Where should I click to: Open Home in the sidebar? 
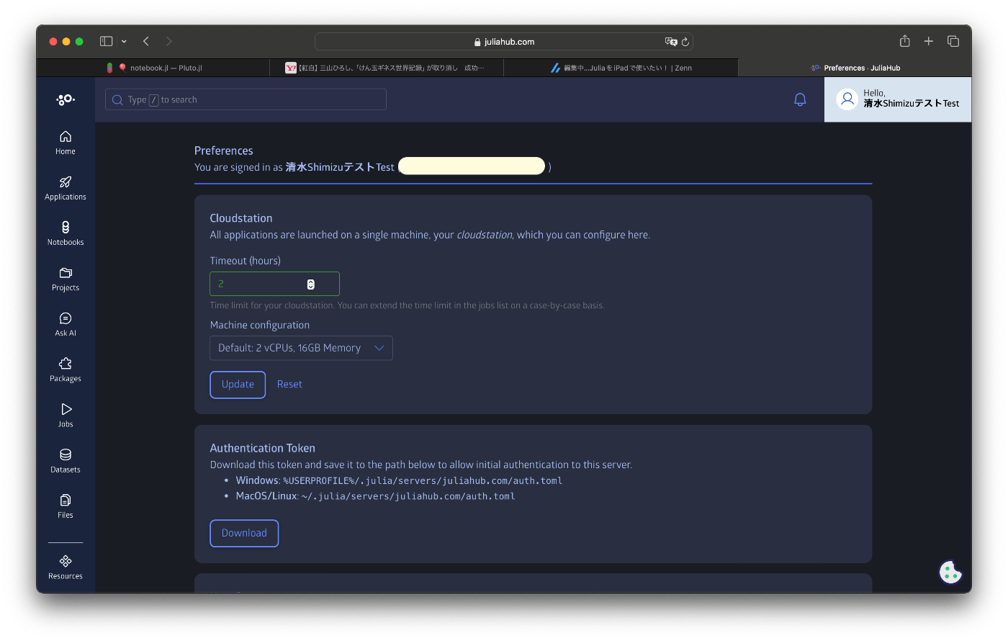click(66, 143)
